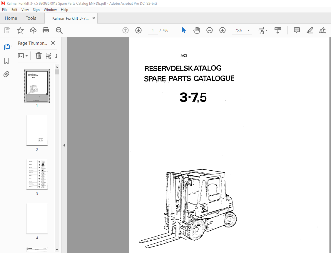Close the Page Thumbnails panel
The image size is (331, 253).
[53, 43]
